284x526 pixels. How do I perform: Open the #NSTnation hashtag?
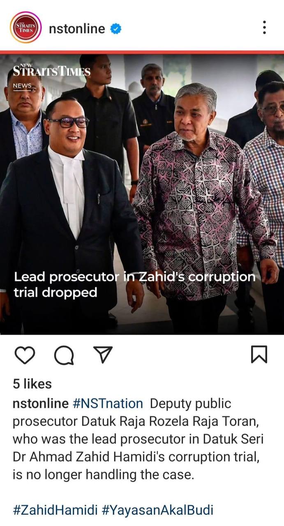point(108,404)
